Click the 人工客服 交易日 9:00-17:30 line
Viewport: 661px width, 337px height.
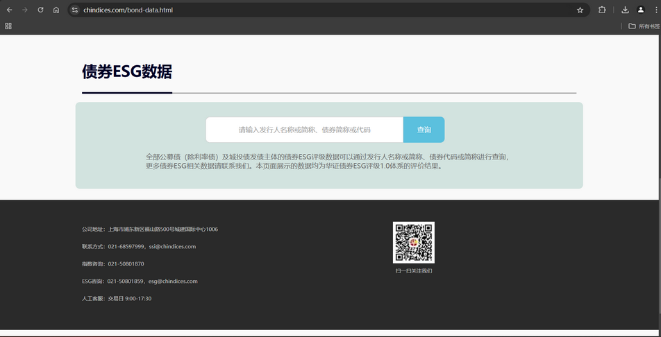click(117, 298)
